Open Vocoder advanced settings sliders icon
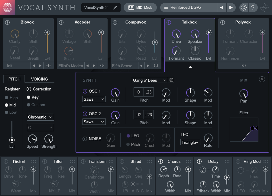 (x=102, y=66)
